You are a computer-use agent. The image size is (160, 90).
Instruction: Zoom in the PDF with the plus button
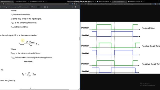tap(41, 7)
